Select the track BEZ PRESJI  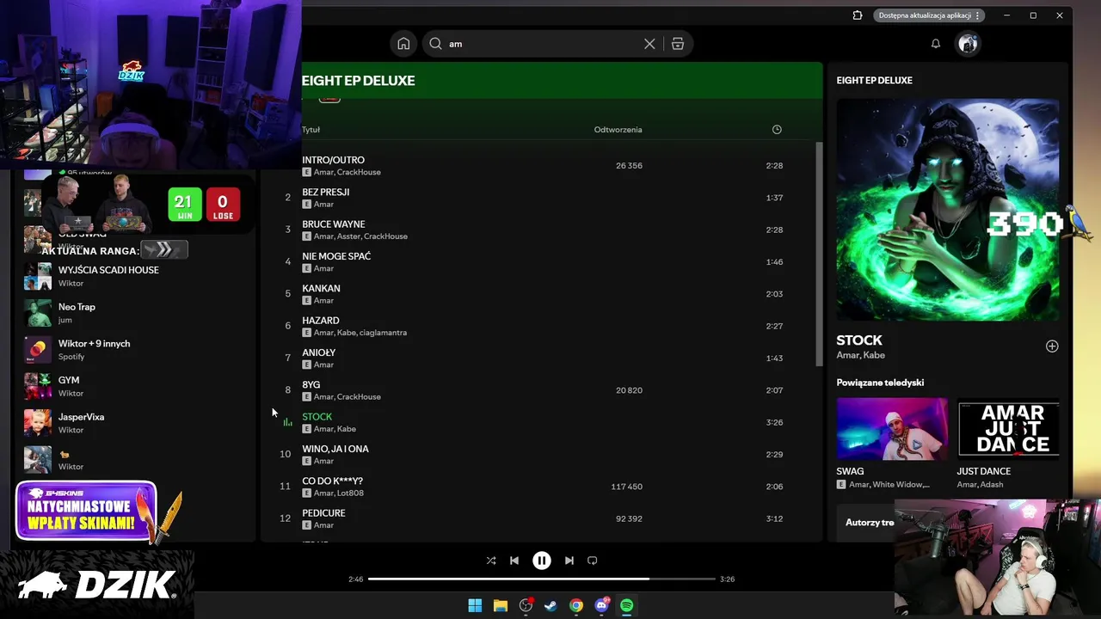pyautogui.click(x=325, y=192)
